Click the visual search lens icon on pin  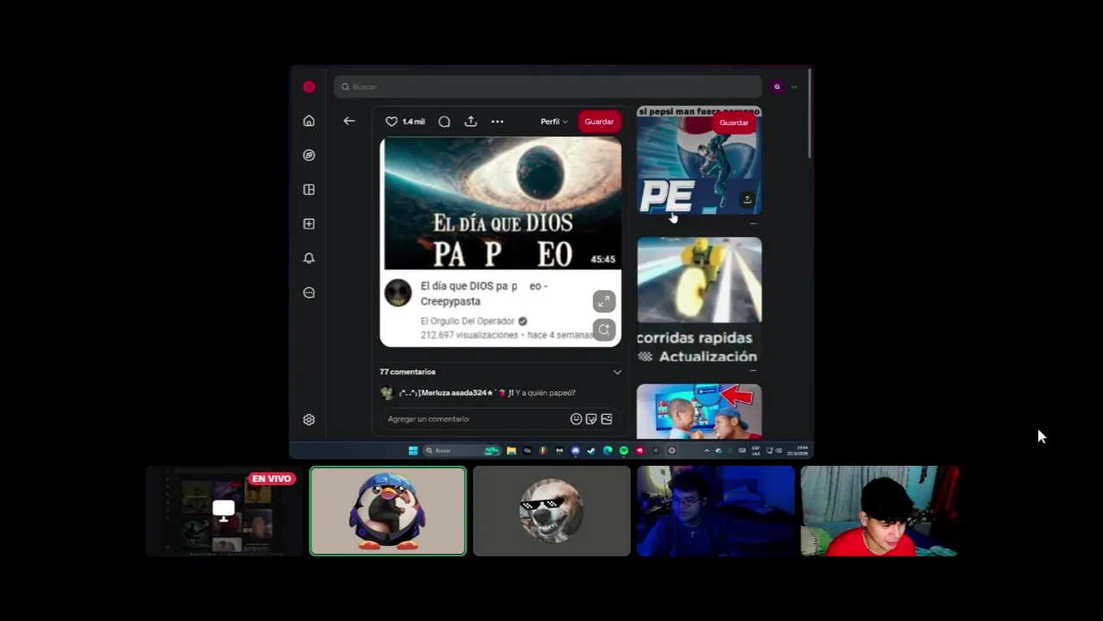coord(604,329)
